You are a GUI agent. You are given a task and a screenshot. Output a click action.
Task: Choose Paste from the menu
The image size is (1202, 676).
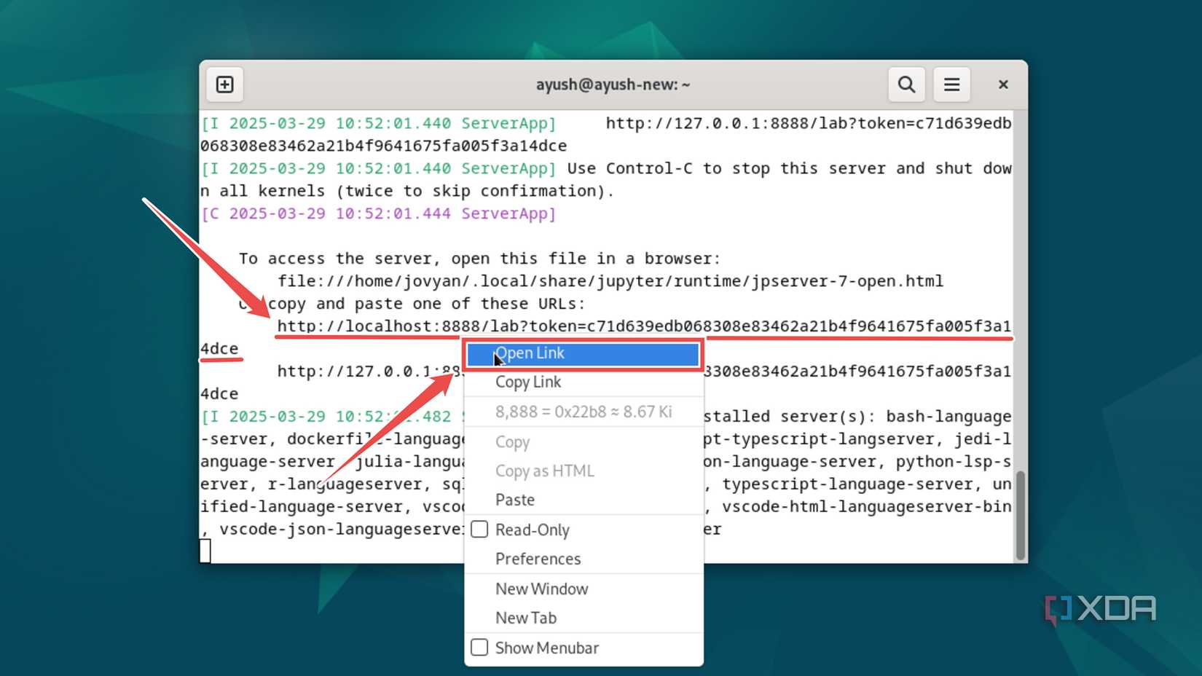click(x=515, y=500)
